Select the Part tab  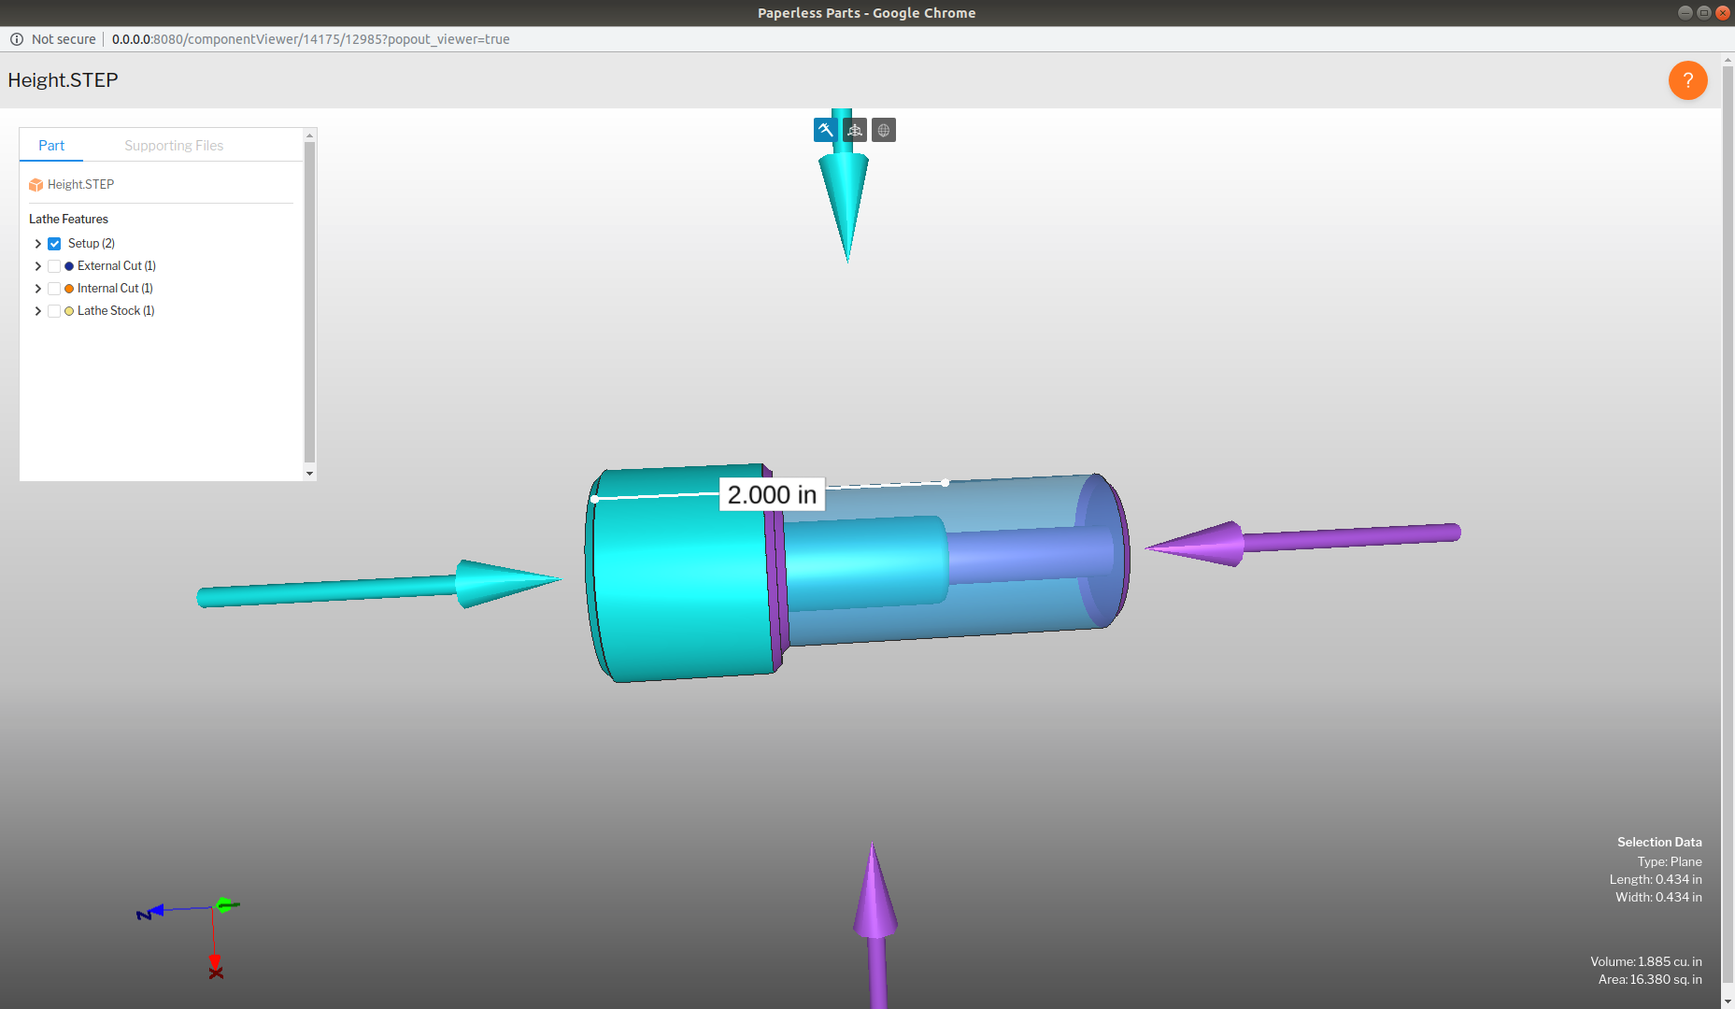(51, 145)
